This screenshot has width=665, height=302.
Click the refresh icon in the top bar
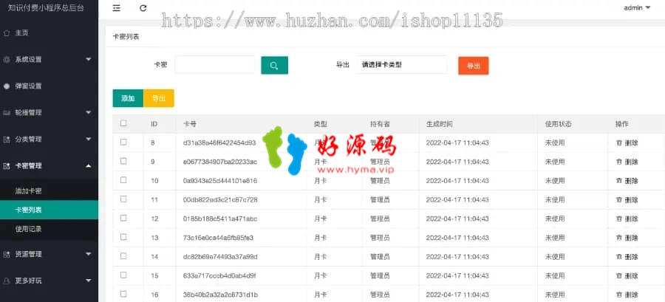[143, 8]
